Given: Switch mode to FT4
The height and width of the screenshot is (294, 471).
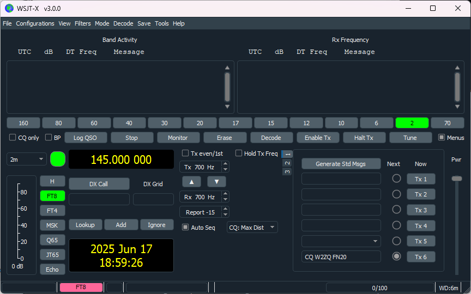Looking at the screenshot, I should pyautogui.click(x=52, y=211).
